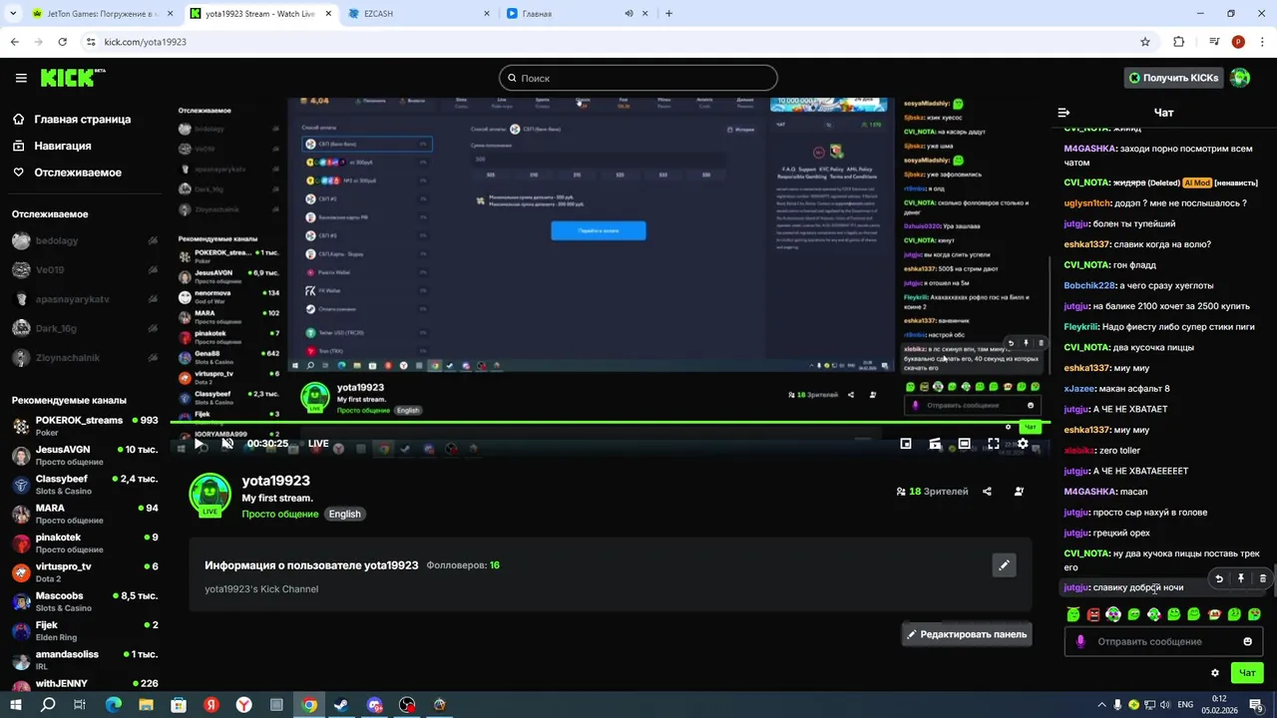1277x718 pixels.
Task: Click the stream progress bar
Action: [x=611, y=422]
